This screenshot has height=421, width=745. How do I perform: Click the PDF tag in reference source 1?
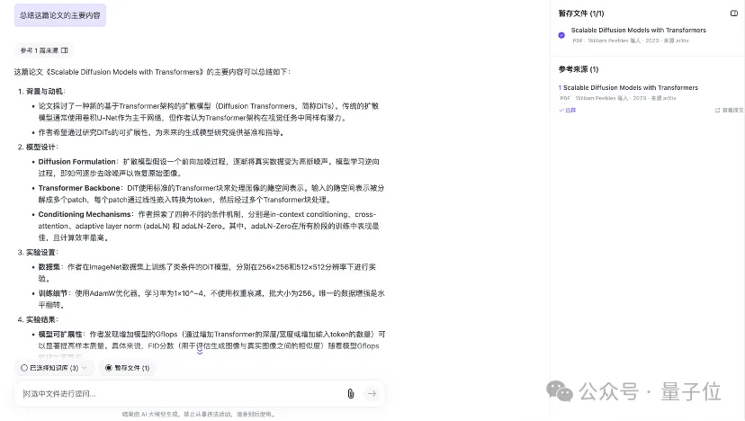coord(564,98)
